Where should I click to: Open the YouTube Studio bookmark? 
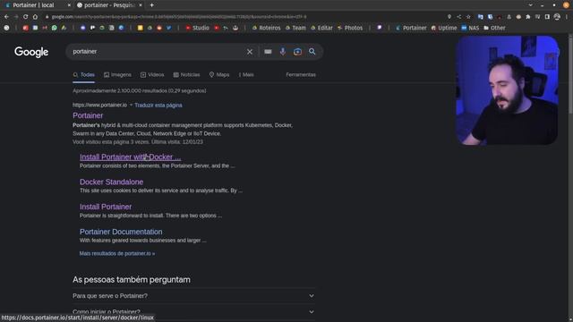click(x=197, y=28)
